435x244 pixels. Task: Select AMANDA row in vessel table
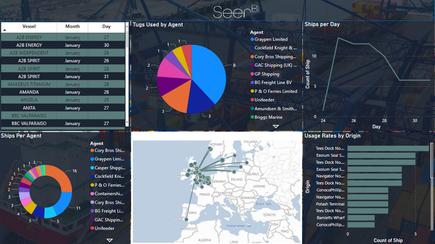[x=63, y=92]
